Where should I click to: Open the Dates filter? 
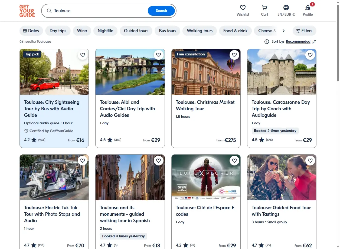tap(31, 31)
